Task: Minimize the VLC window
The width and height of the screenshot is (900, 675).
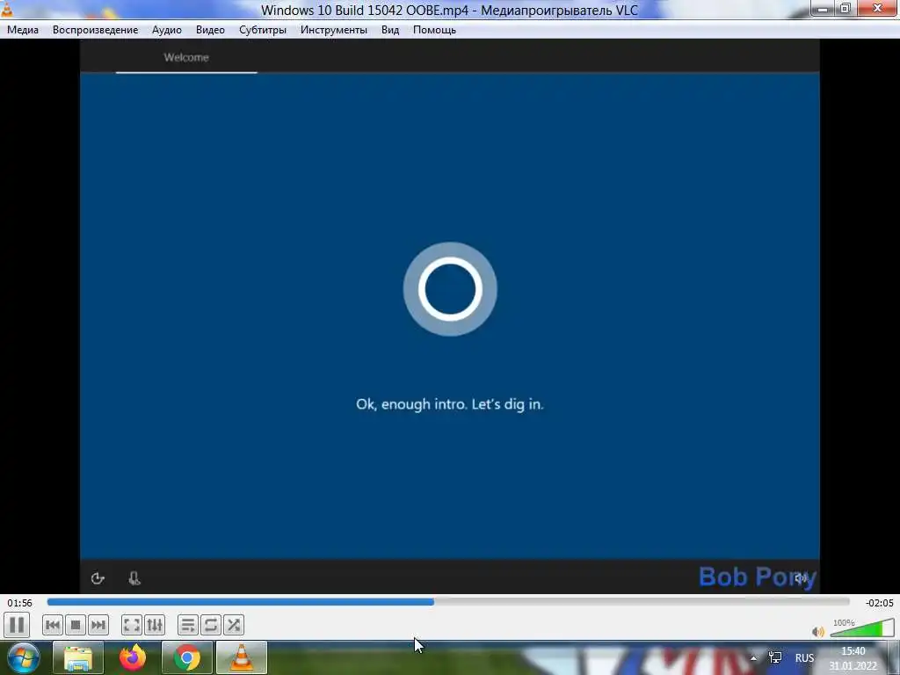Action: [x=823, y=9]
